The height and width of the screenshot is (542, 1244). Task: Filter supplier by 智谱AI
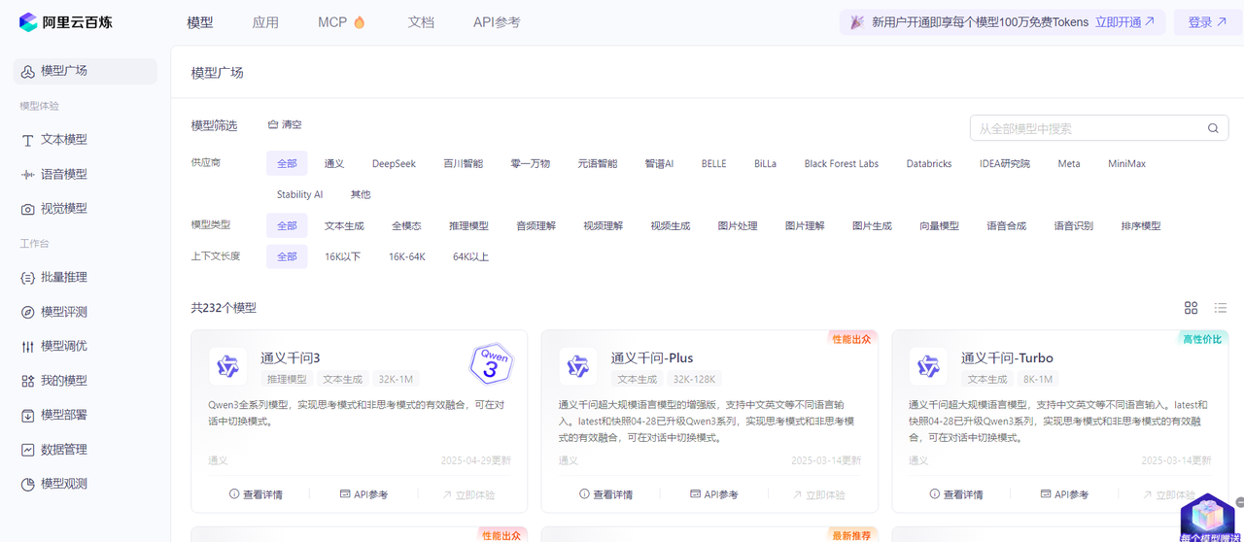point(659,164)
